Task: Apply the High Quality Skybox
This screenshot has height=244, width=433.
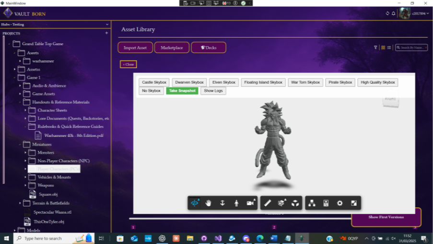Action: coord(378,83)
